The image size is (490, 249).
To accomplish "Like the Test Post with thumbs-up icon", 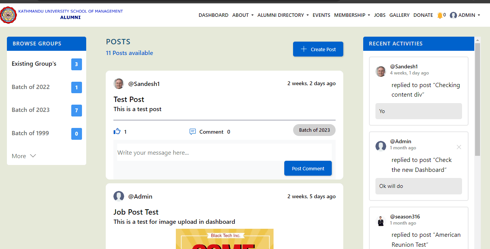I will point(117,132).
